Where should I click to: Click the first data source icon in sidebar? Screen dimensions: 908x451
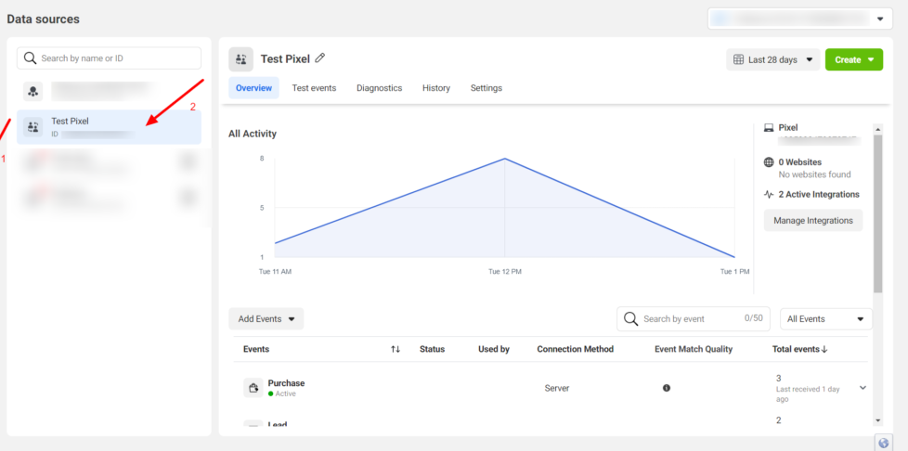tap(33, 92)
